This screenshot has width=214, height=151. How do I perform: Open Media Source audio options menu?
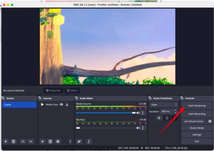[x=143, y=113]
